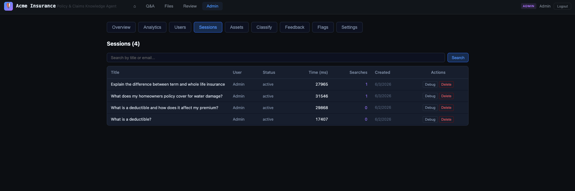Open the Review navigation item

(190, 6)
